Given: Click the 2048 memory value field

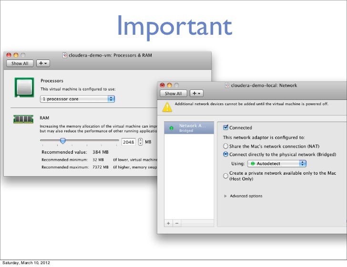Looking at the screenshot, I should click(x=129, y=142).
